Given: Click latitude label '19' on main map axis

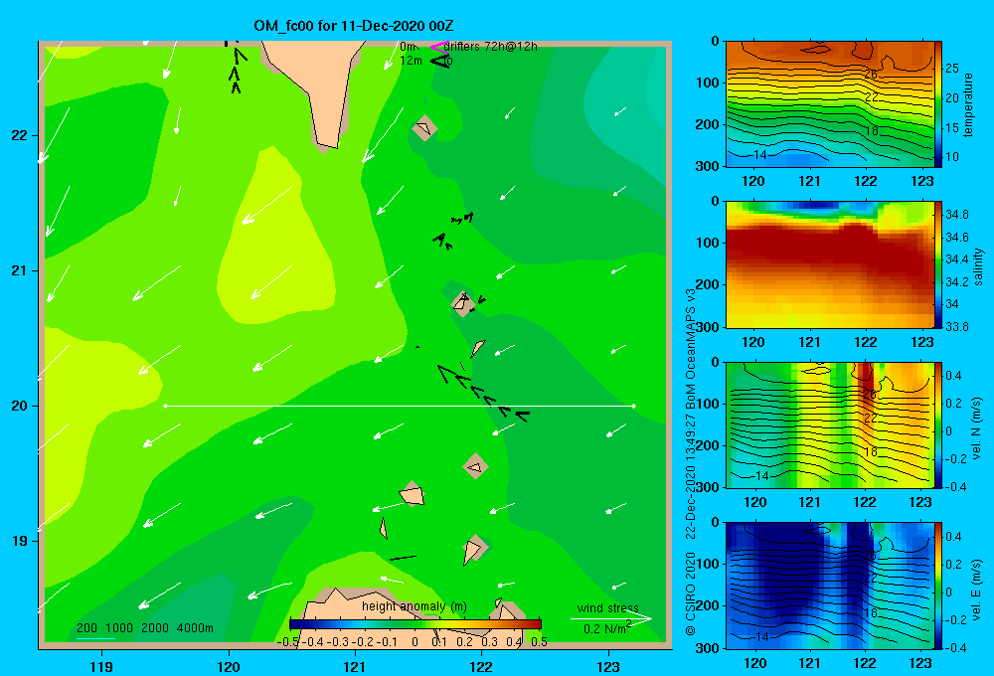Looking at the screenshot, I should point(20,541).
